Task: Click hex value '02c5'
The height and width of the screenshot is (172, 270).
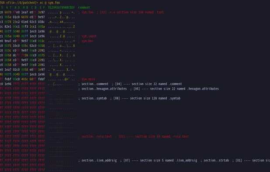Action: [x=33, y=22]
